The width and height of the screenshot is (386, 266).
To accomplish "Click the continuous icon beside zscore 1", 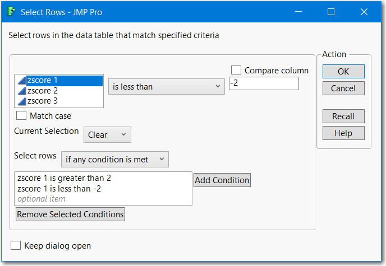I will (21, 81).
